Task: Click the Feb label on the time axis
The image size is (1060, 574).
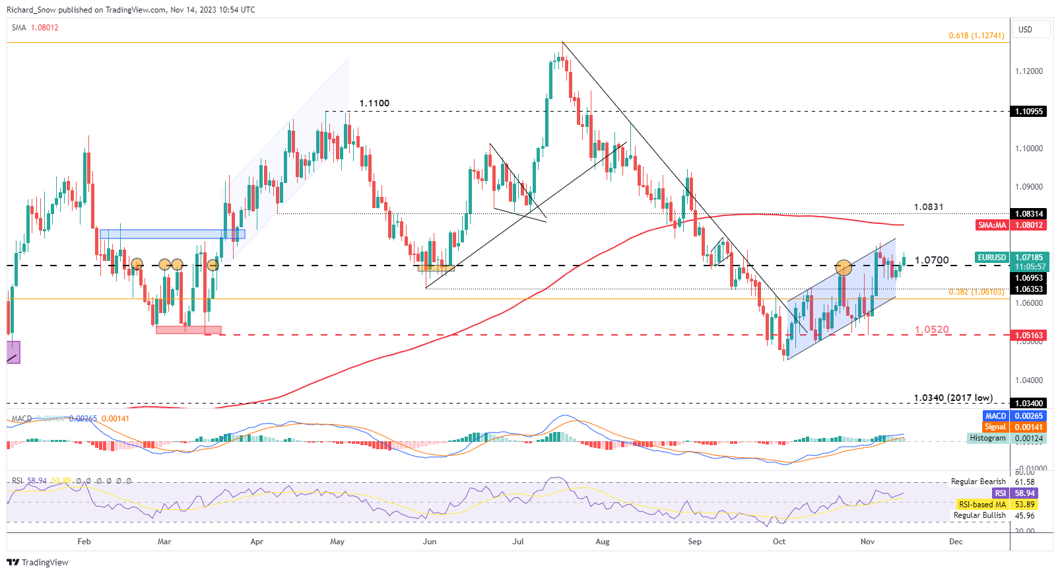Action: click(x=84, y=542)
